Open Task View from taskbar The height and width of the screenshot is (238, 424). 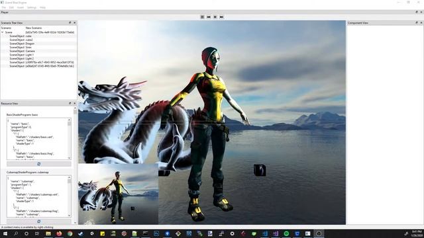click(x=37, y=233)
